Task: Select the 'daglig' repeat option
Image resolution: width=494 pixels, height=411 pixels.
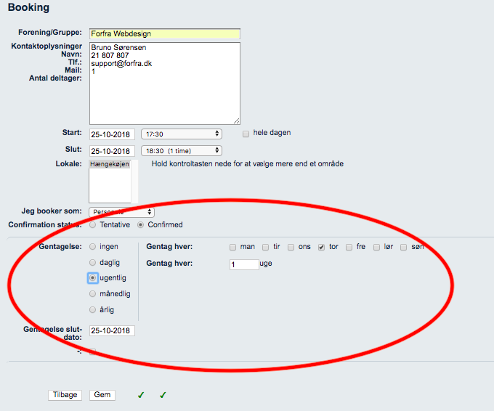Action: 92,262
